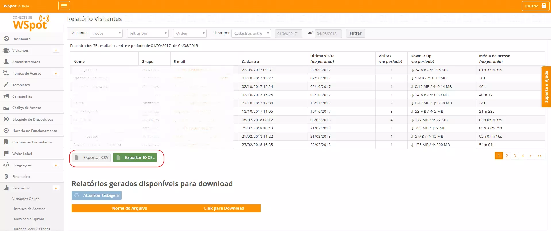
Task: Jump to last page with >> button
Action: (x=540, y=156)
